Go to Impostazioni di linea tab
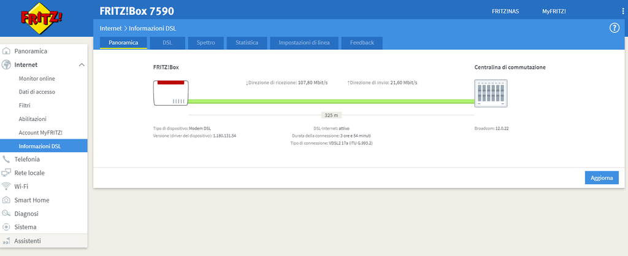This screenshot has width=628, height=256. (304, 43)
